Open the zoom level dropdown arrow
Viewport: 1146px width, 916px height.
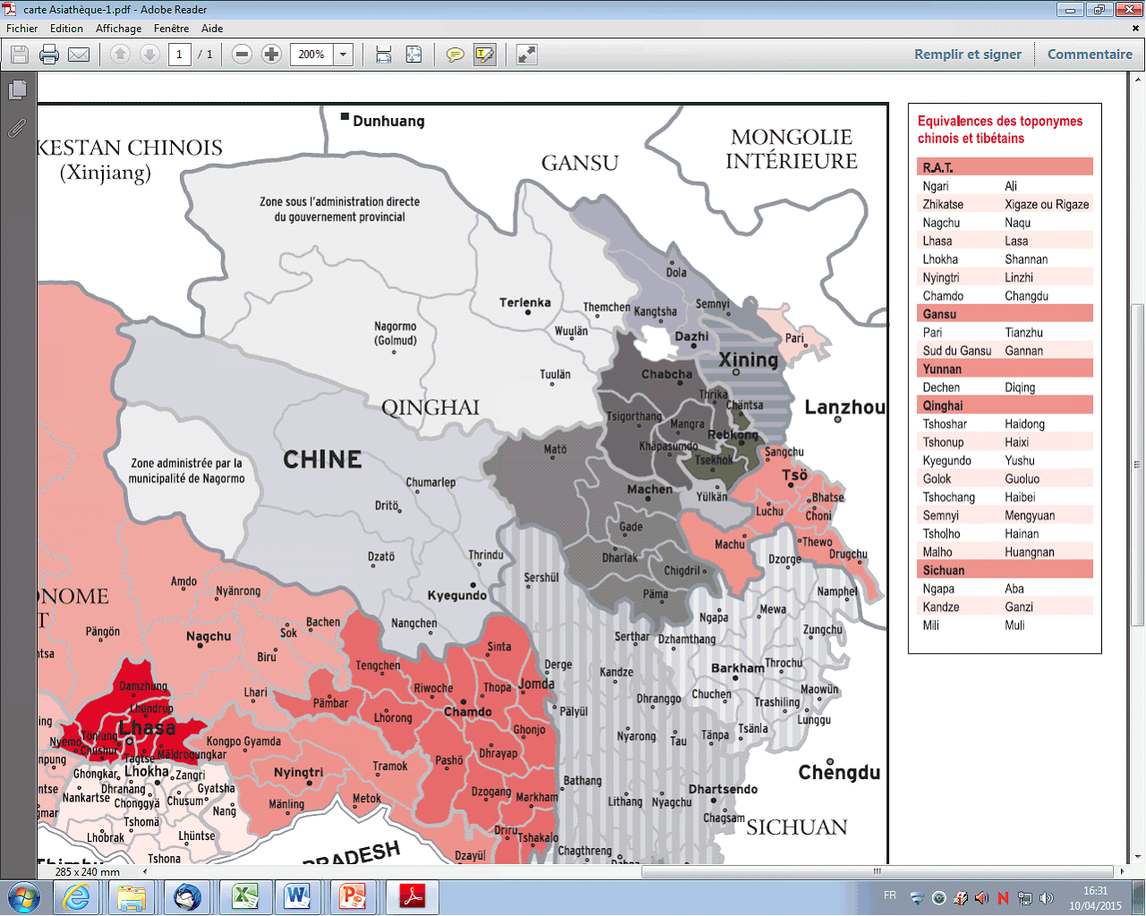click(x=343, y=55)
